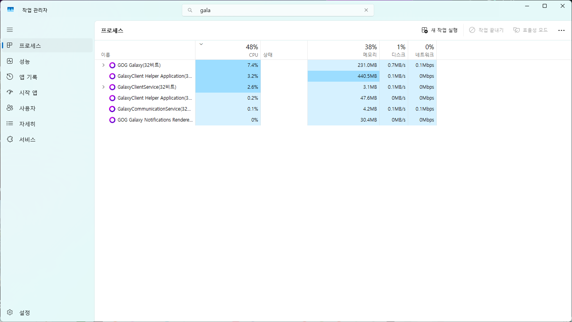This screenshot has height=322, width=572.
Task: Open 설정 settings at bottom
Action: coord(47,312)
